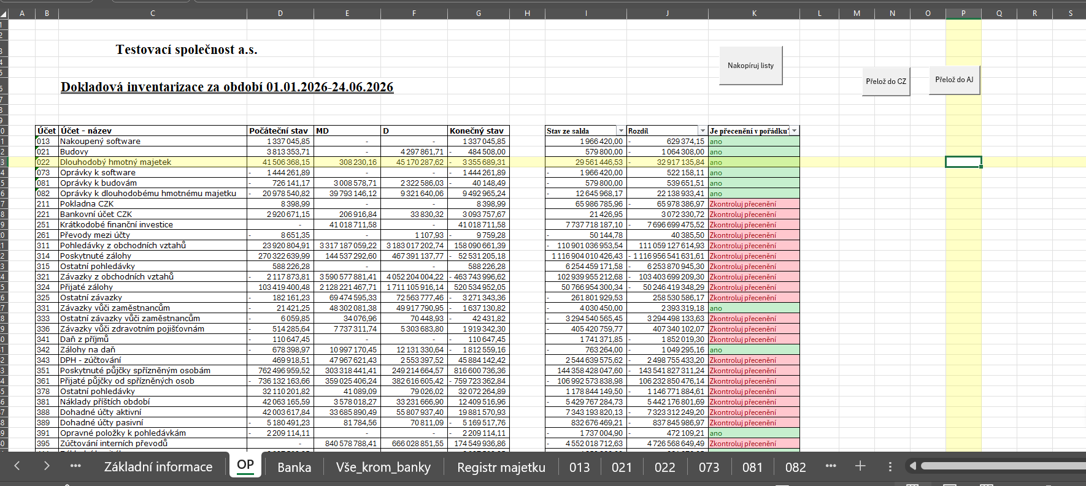The width and height of the screenshot is (1086, 486).
Task: Open the Rozdíl filter dropdown
Action: [x=703, y=131]
